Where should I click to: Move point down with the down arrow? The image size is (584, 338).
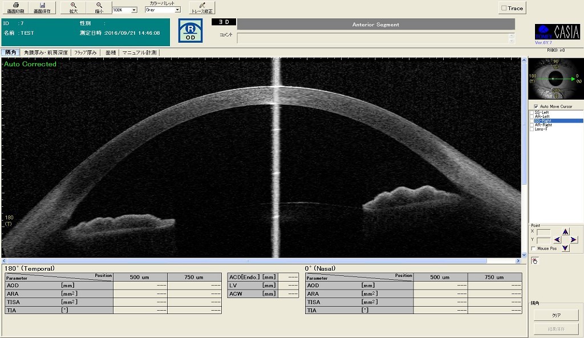pos(565,248)
